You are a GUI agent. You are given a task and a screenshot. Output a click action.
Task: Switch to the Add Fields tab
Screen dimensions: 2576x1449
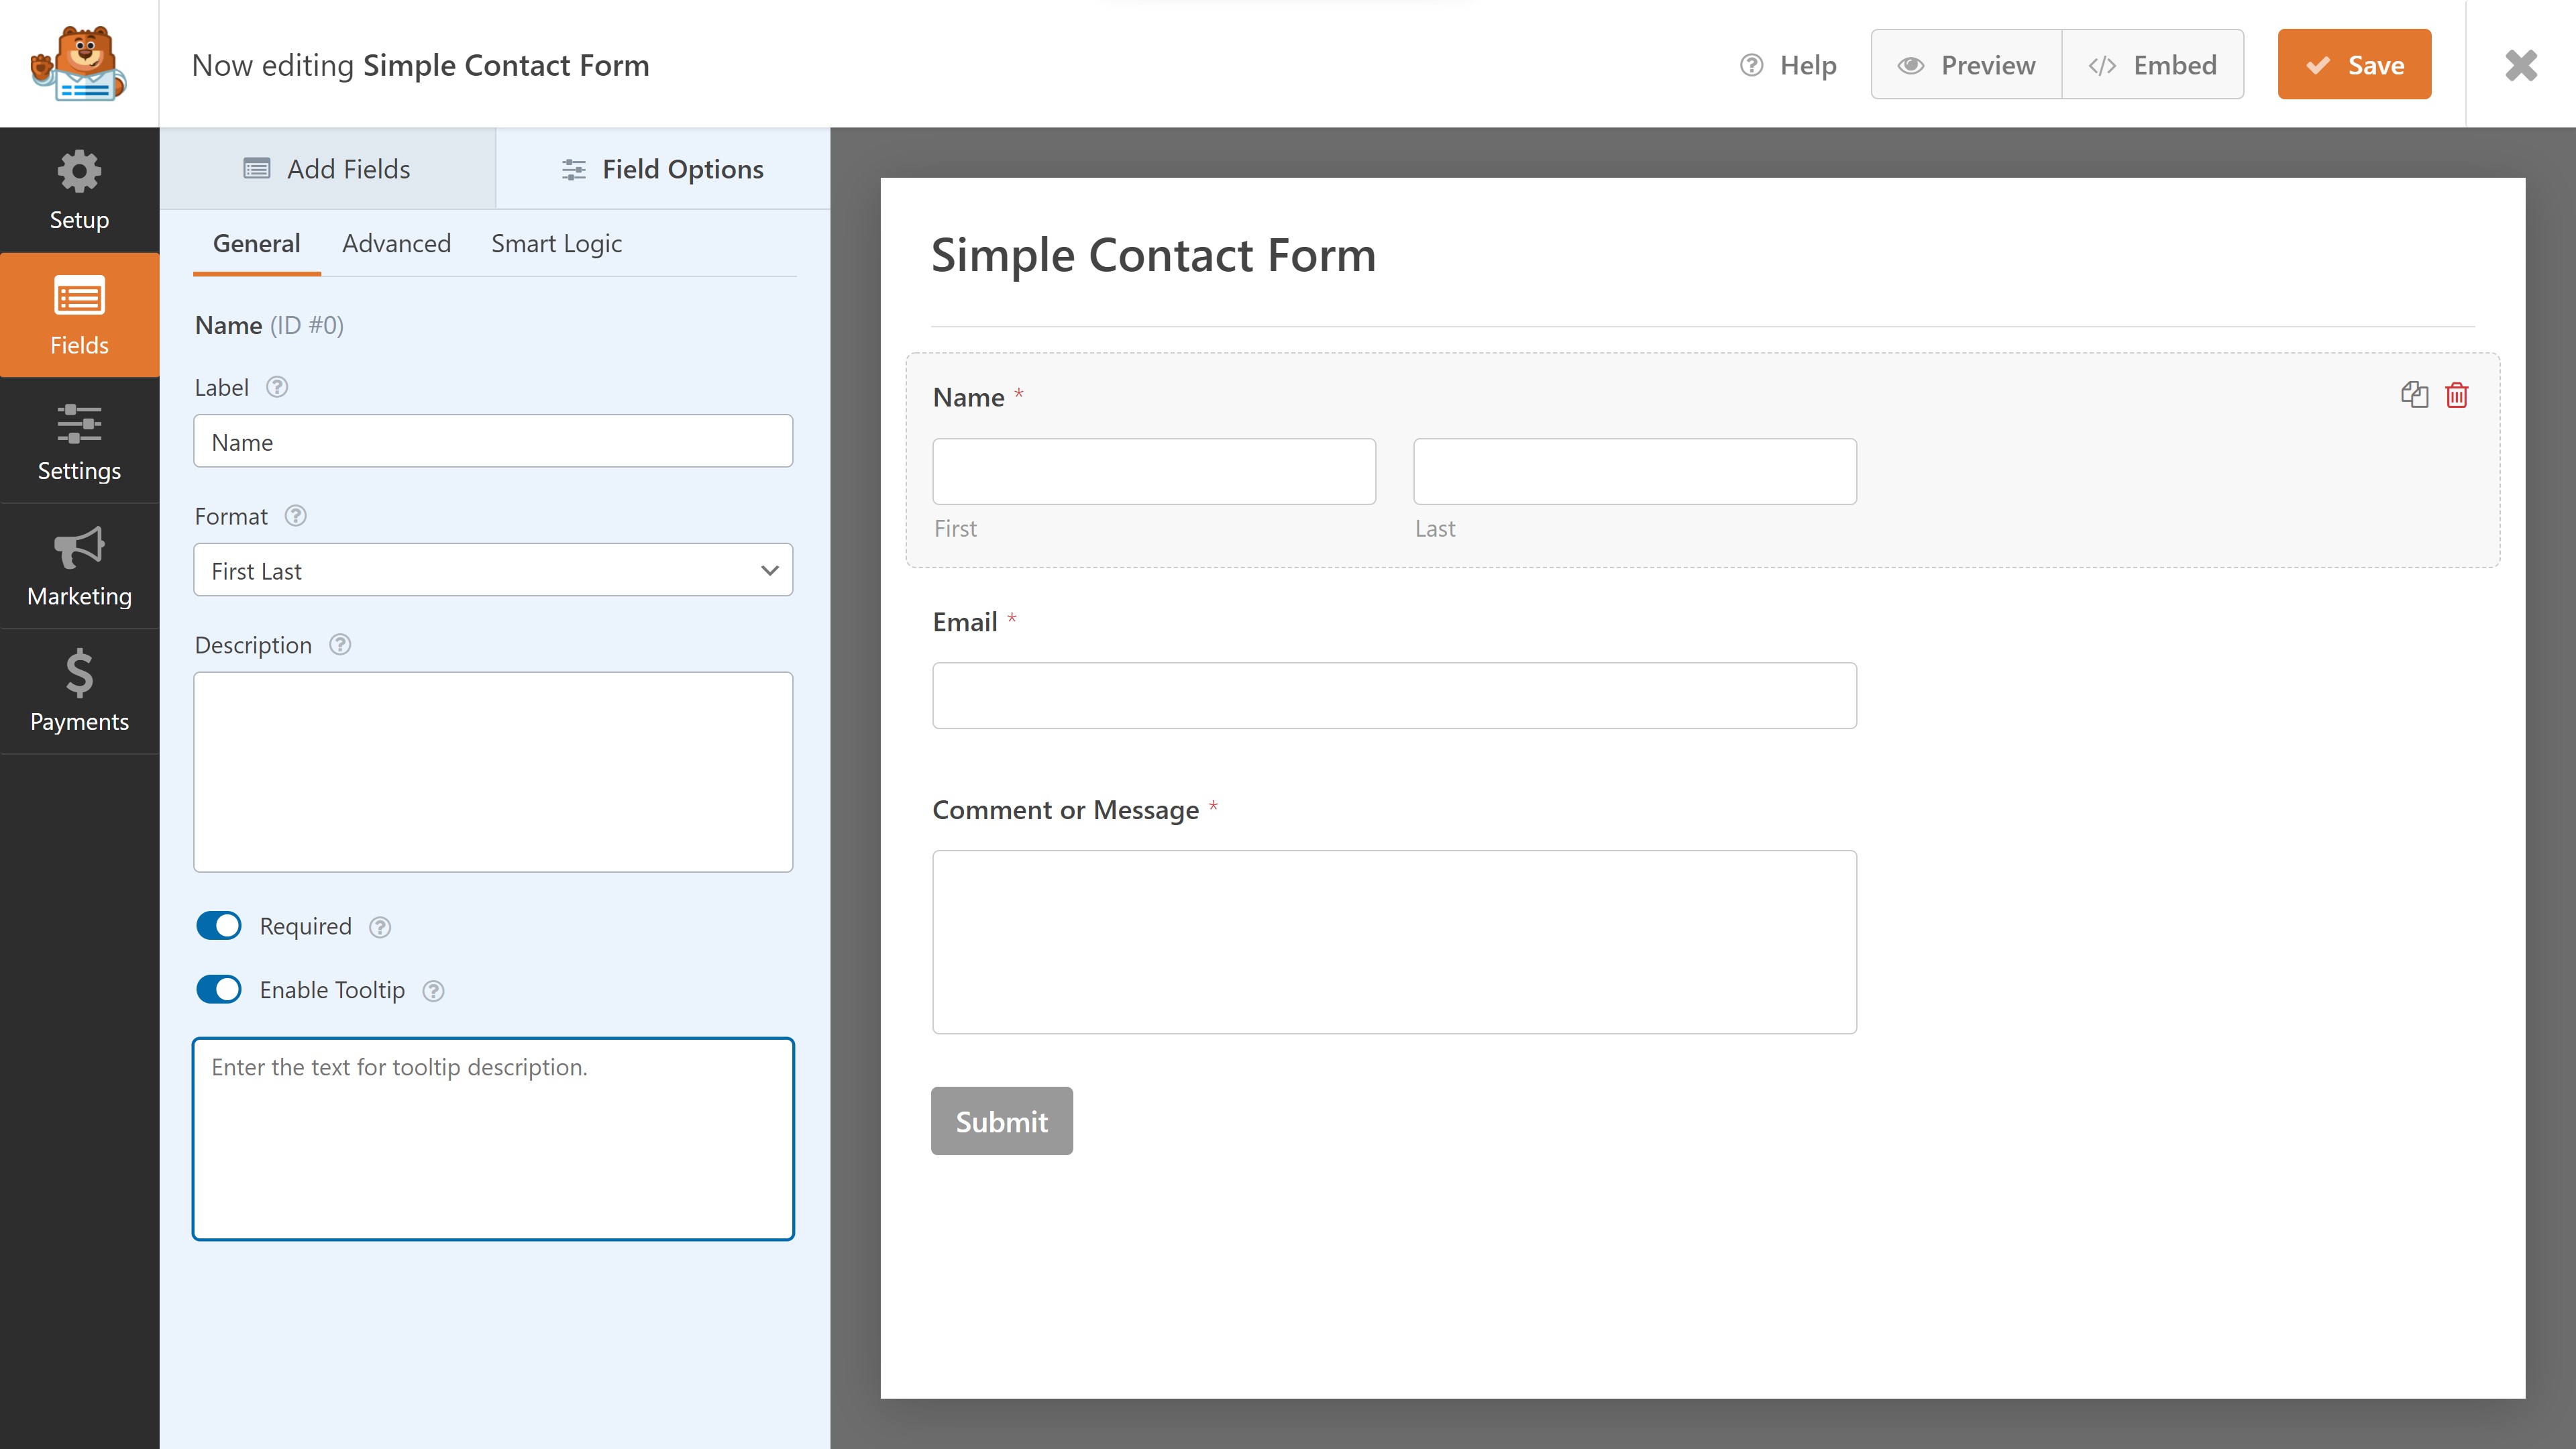tap(327, 169)
